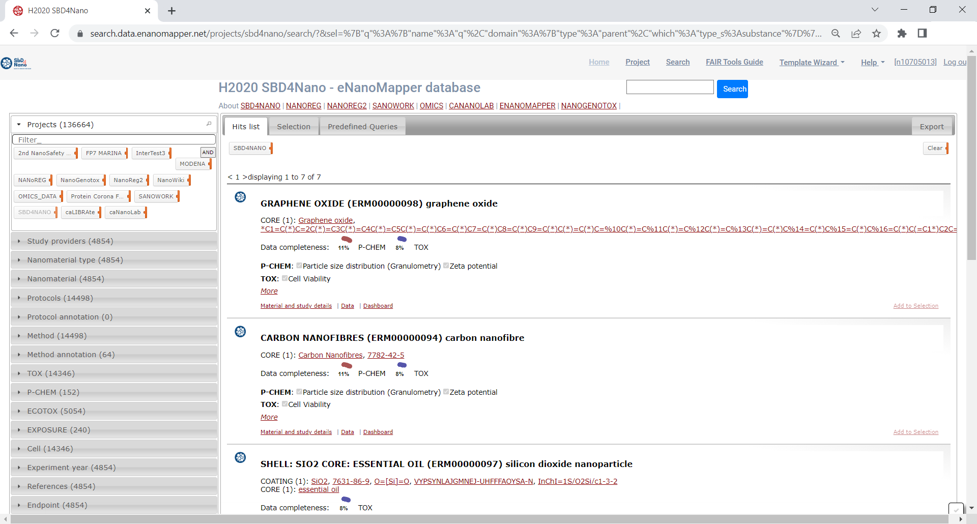Screen dimensions: 977x524
Task: Expand the Protocols (14498) facet
Action: tap(60, 298)
